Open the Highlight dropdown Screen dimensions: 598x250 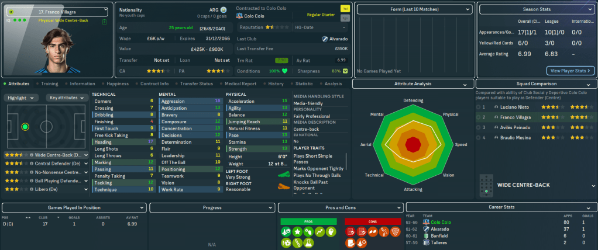(22, 98)
